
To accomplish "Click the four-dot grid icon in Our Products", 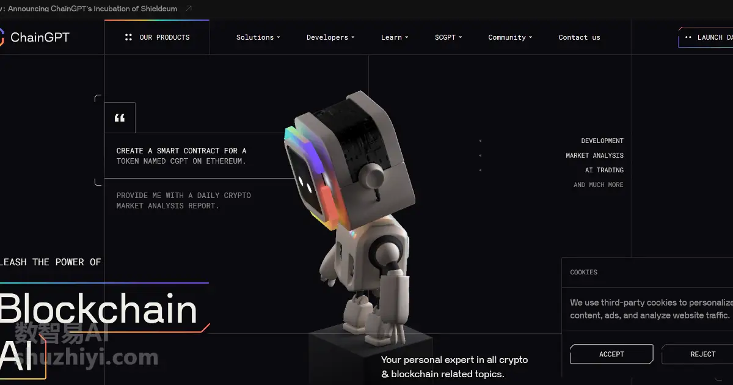I will click(128, 37).
